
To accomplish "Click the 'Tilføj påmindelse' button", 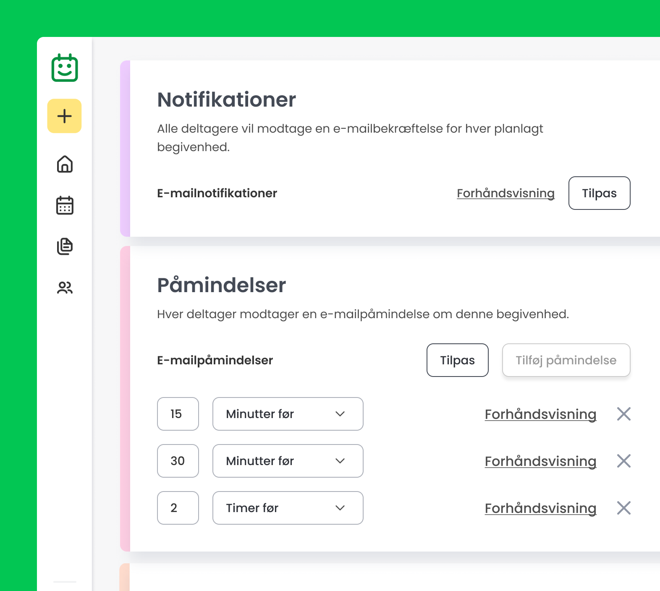I will tap(566, 360).
